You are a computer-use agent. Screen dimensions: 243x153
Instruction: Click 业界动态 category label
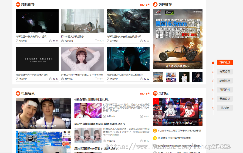coord(111,116)
